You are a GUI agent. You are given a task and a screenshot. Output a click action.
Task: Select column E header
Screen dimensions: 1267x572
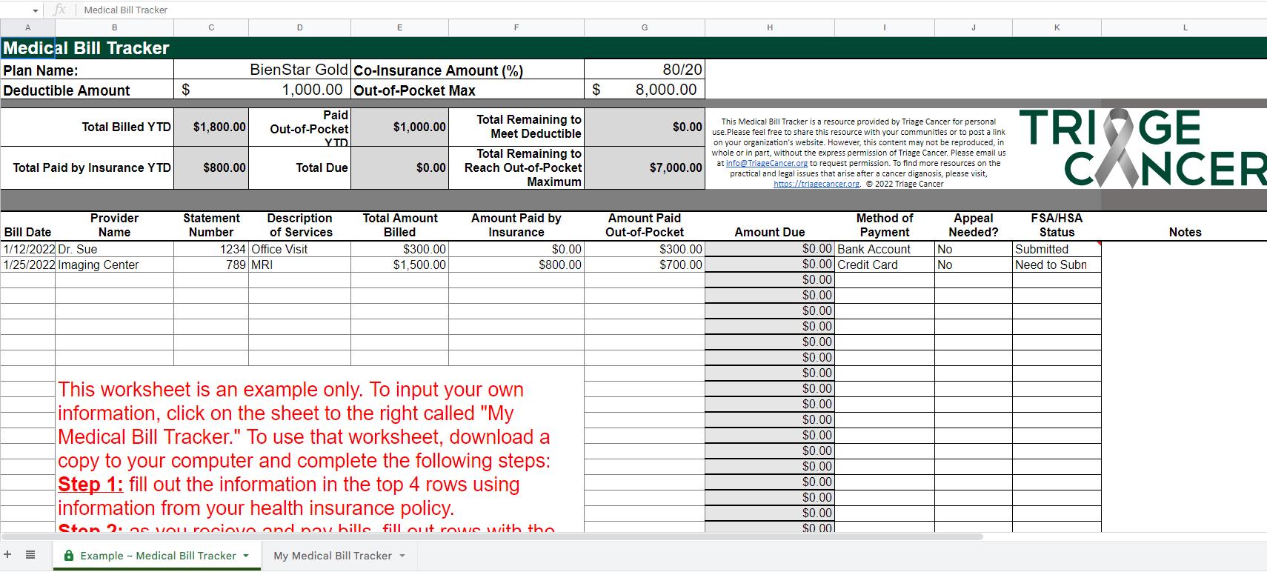tap(400, 27)
